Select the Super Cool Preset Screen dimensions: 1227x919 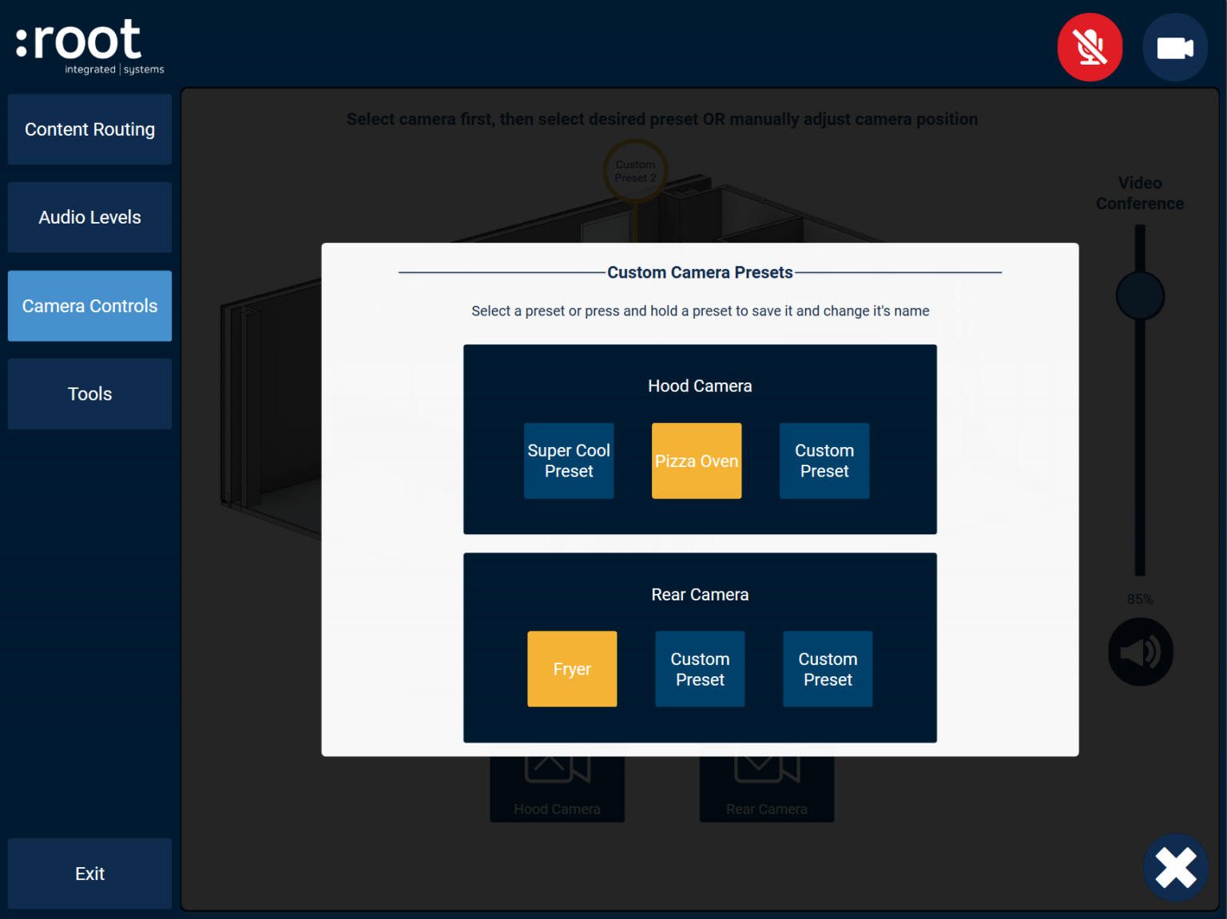pyautogui.click(x=568, y=461)
